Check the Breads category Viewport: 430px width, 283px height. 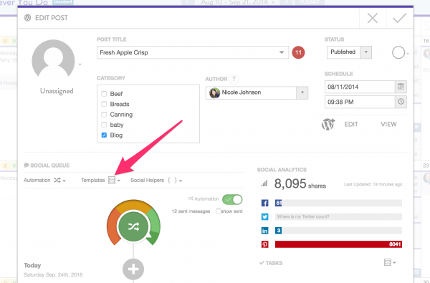point(104,104)
